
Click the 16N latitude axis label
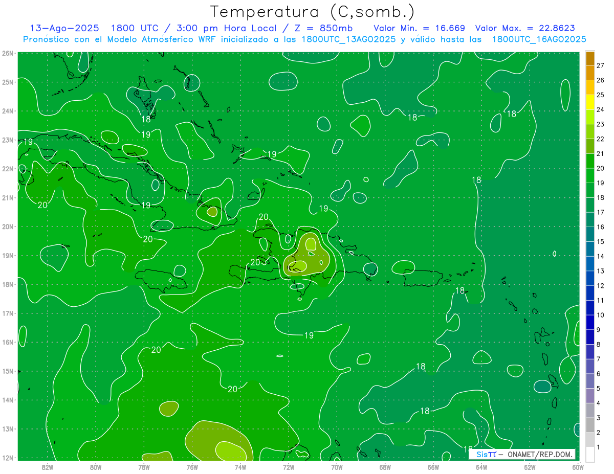(x=7, y=342)
